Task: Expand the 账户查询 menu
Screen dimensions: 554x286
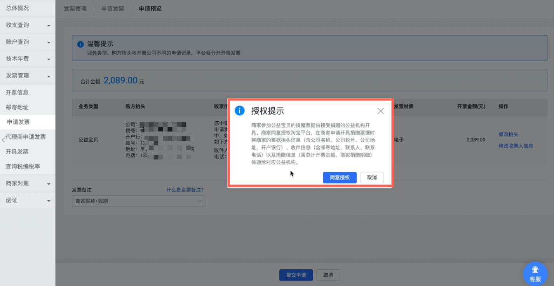Action: click(28, 42)
